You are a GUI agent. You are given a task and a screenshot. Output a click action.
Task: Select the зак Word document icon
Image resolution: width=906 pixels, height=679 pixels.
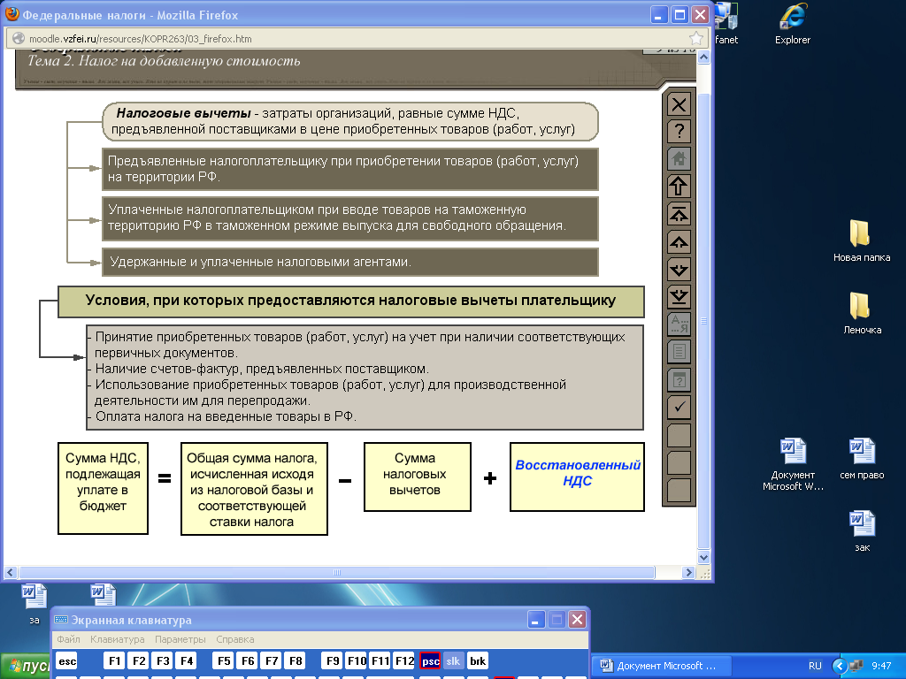[862, 531]
